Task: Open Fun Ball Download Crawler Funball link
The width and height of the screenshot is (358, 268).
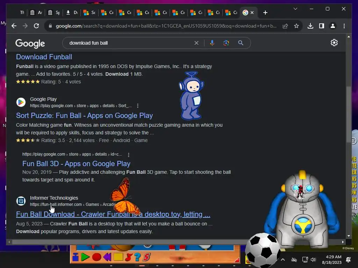Action: [113, 214]
